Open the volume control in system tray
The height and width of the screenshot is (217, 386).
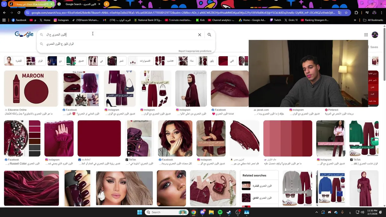362,212
